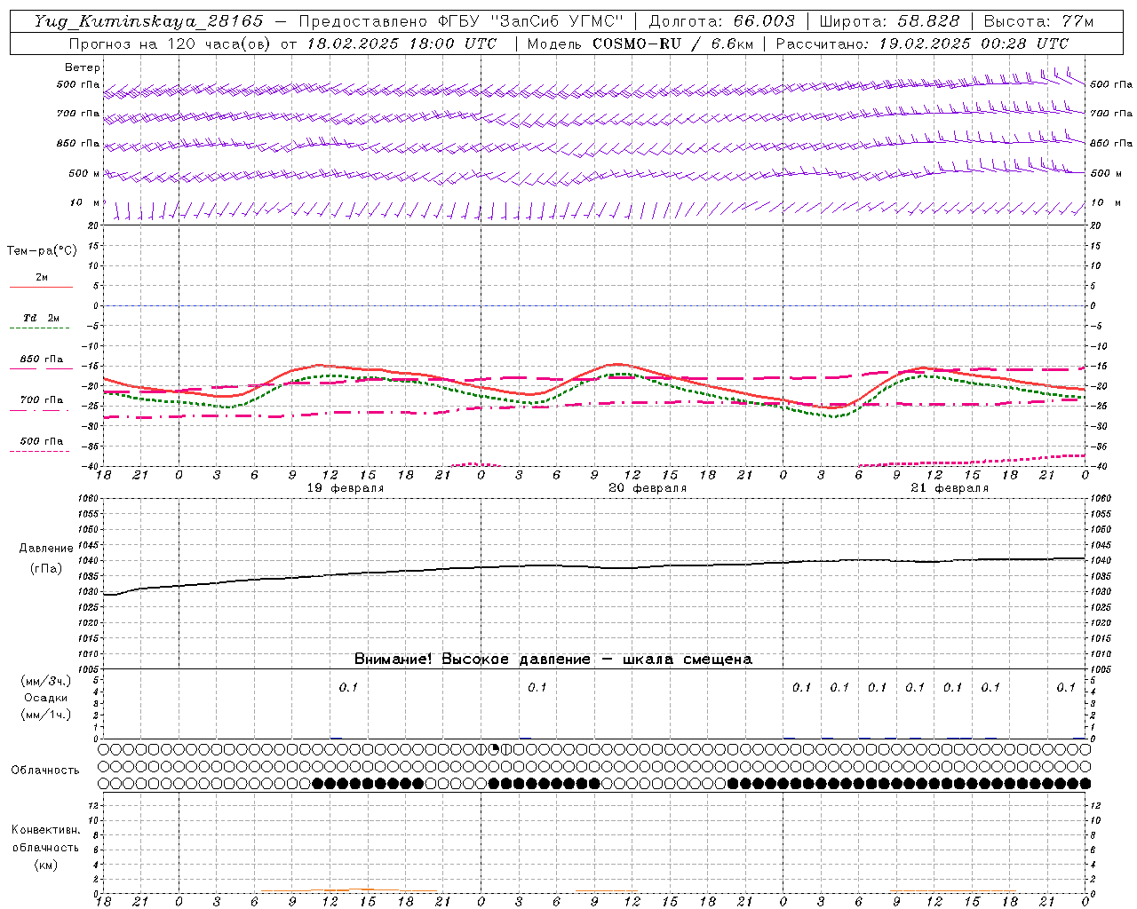Click the model name COSMO-RU / 6.6км
The width and height of the screenshot is (1137, 909).
(672, 43)
